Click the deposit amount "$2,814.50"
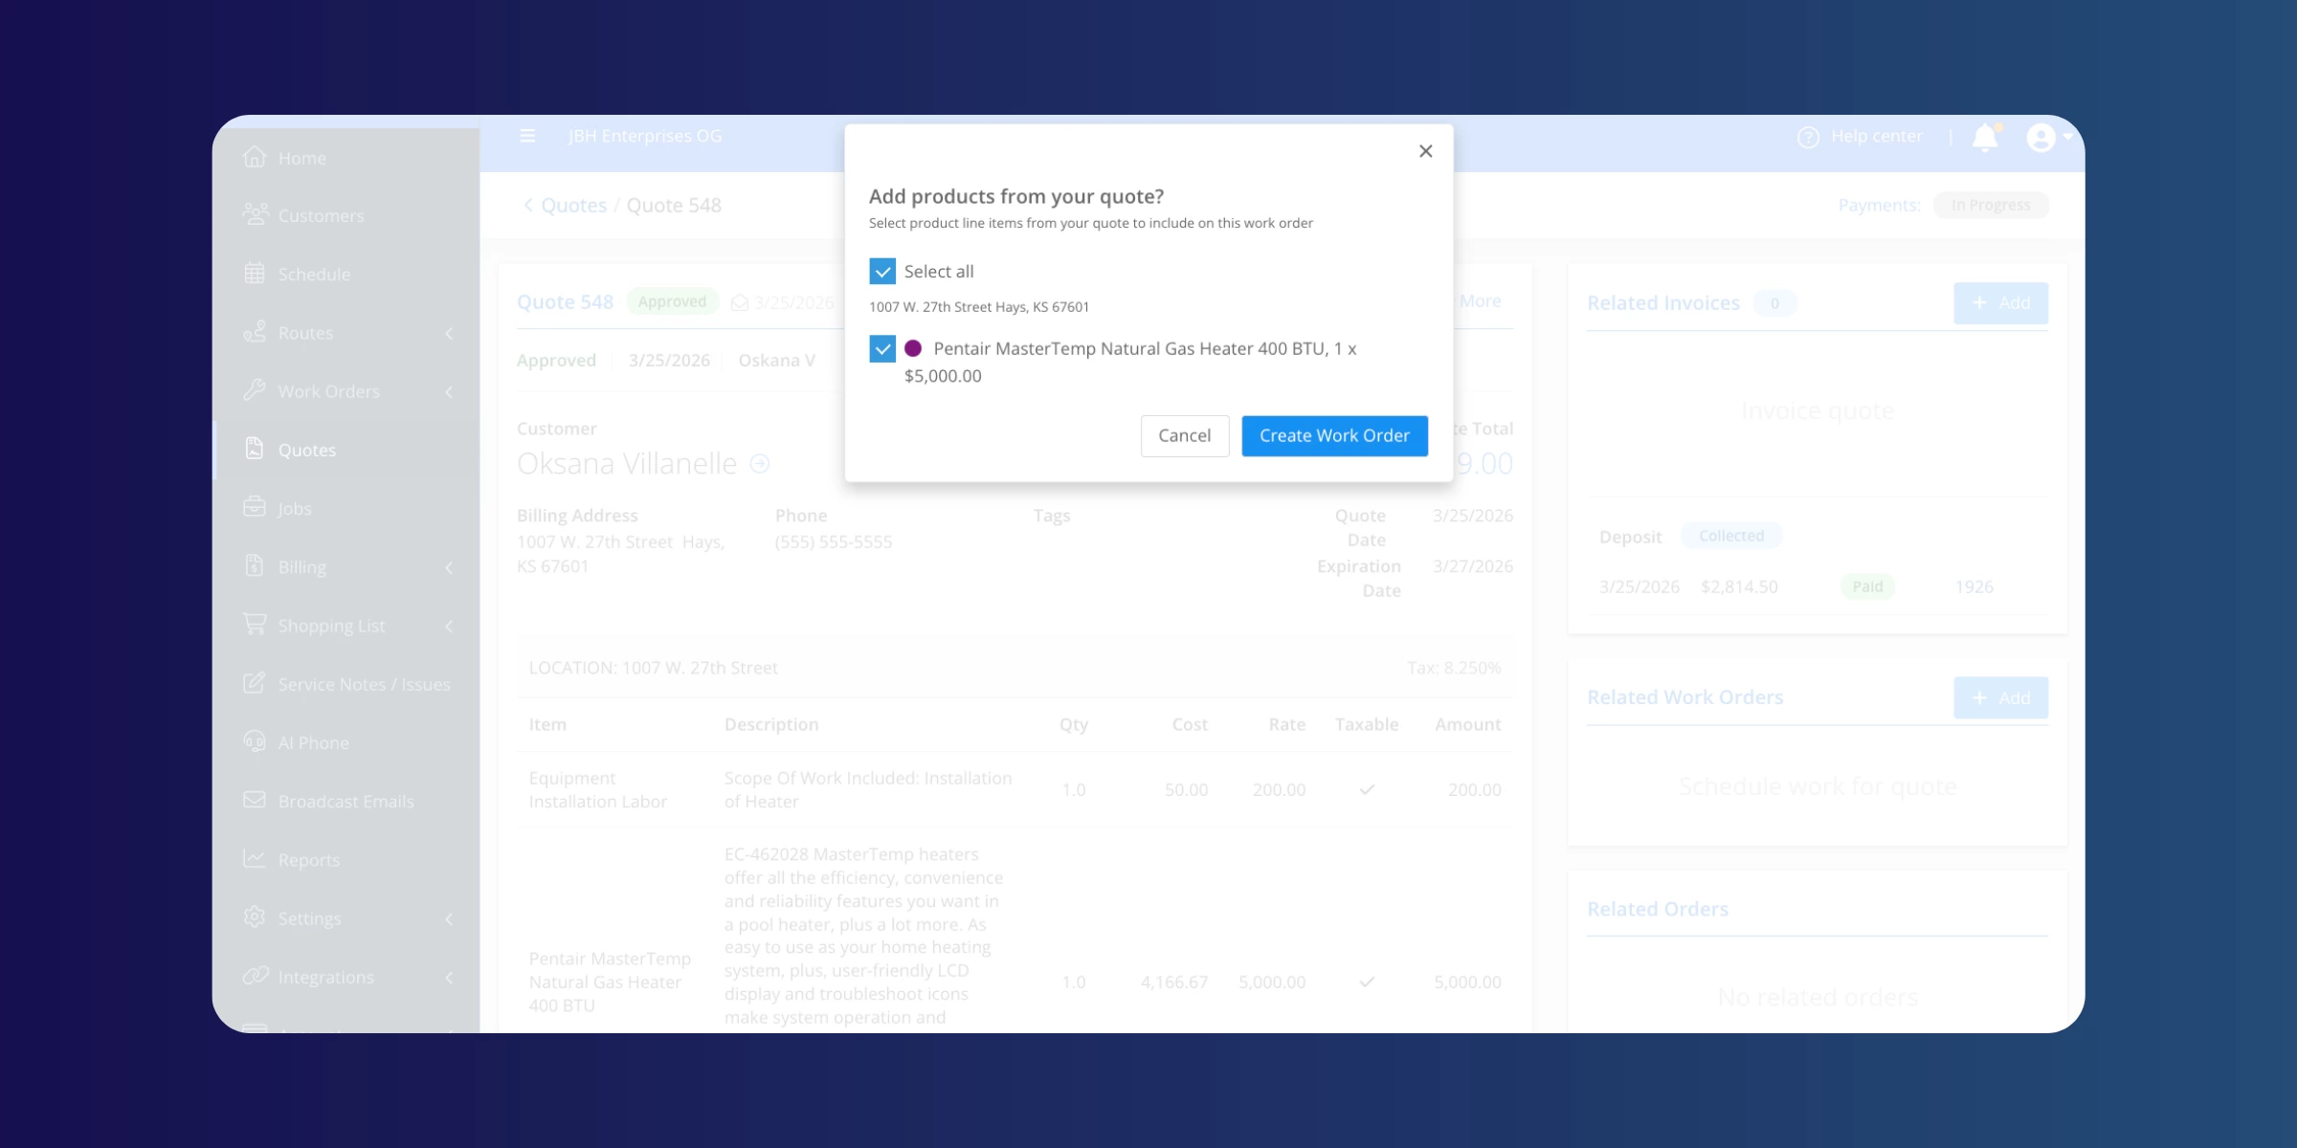The height and width of the screenshot is (1148, 2297). (1739, 587)
